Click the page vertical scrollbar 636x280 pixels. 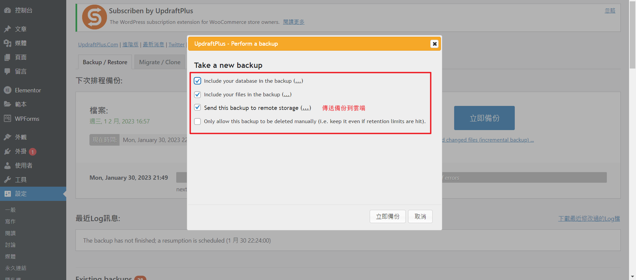tap(632, 34)
